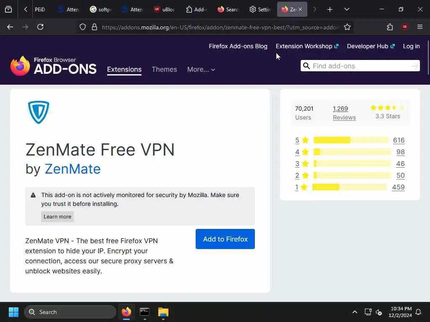Image resolution: width=430 pixels, height=322 pixels.
Task: Select the Themes navigation item
Action: tap(164, 69)
